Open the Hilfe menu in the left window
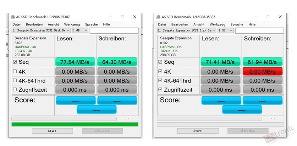Viewport: 297px width, 146px height. (106, 24)
